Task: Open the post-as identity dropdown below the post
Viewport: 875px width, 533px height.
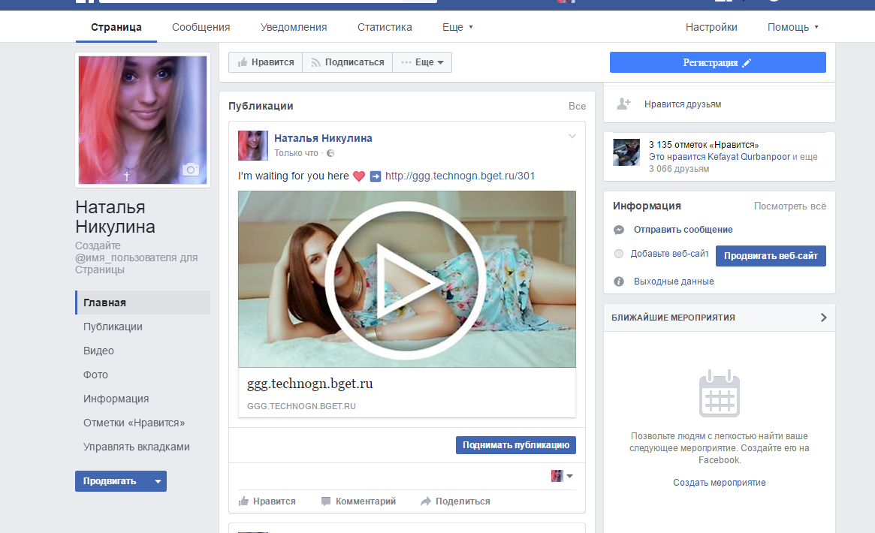Action: point(562,476)
